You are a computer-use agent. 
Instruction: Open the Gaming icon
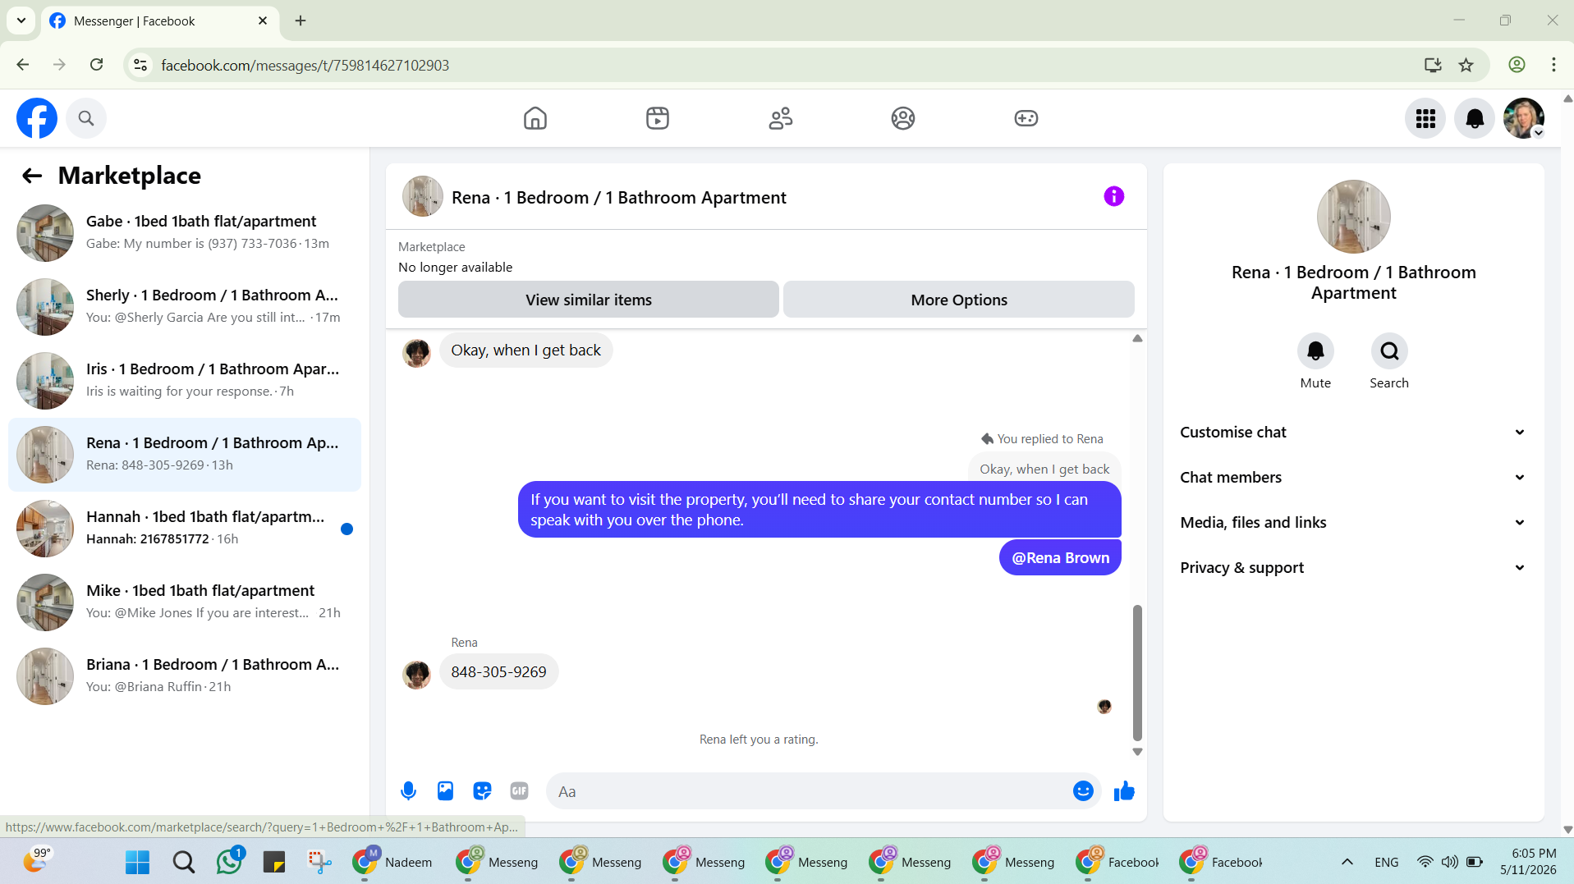[x=1026, y=118]
